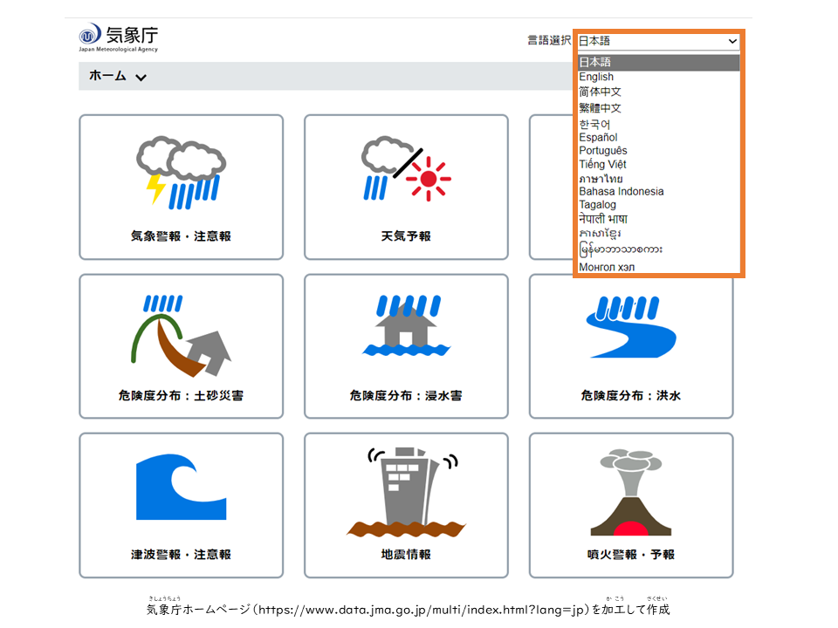Click the 気象警報・注意報 label

point(181,236)
